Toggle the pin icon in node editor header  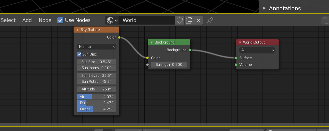(210, 20)
